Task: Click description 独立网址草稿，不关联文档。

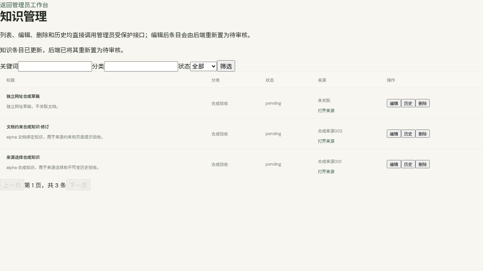Action: (33, 107)
